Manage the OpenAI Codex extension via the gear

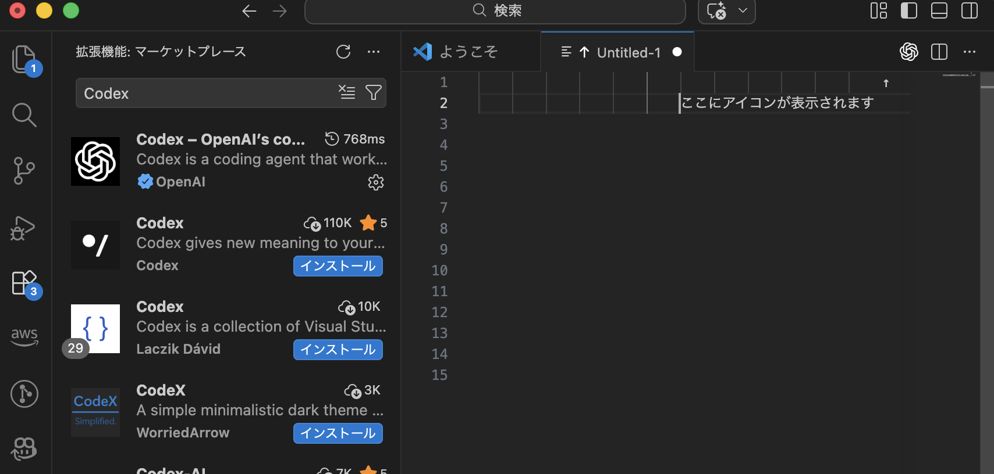tap(376, 182)
